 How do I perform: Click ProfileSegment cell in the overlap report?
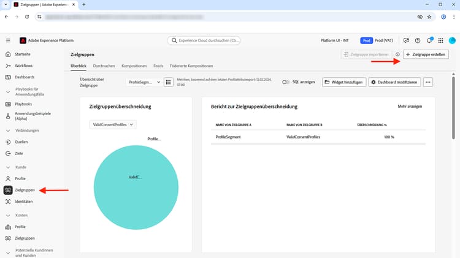tap(228, 137)
